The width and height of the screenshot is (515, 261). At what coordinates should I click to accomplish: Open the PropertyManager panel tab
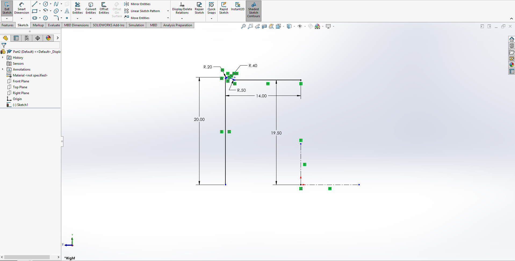(x=16, y=38)
